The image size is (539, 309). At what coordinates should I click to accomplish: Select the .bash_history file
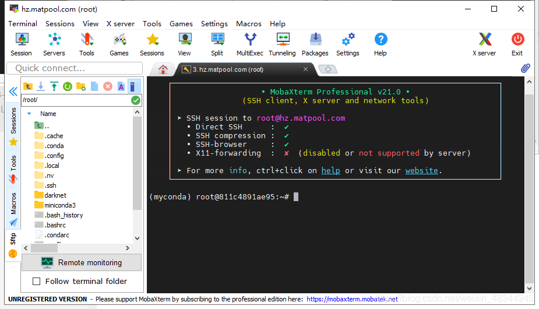pyautogui.click(x=59, y=215)
